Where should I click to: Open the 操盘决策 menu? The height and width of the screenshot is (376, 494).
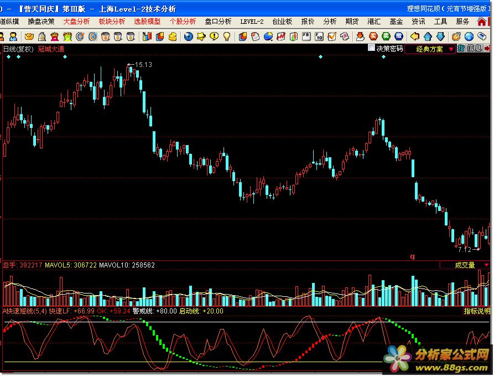(41, 22)
